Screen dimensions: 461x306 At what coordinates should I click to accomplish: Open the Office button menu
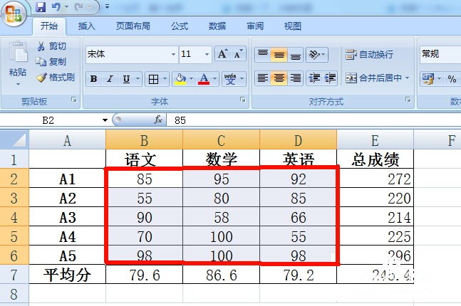14,14
